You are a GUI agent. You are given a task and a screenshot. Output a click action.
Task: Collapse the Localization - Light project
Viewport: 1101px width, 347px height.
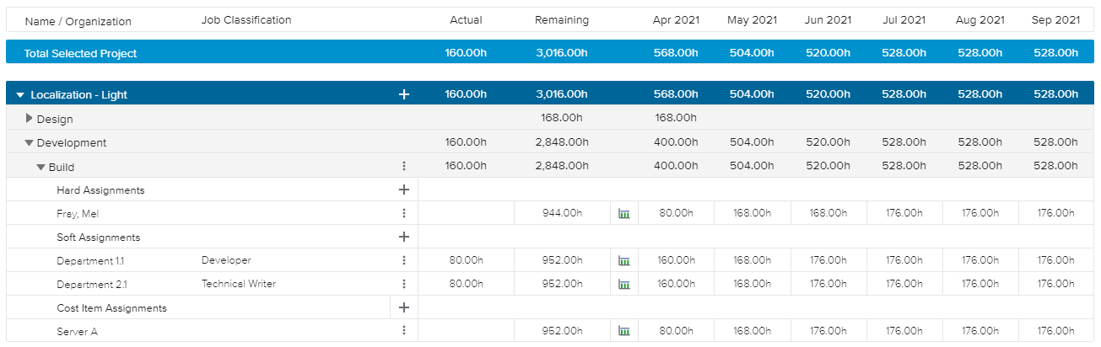tap(20, 95)
